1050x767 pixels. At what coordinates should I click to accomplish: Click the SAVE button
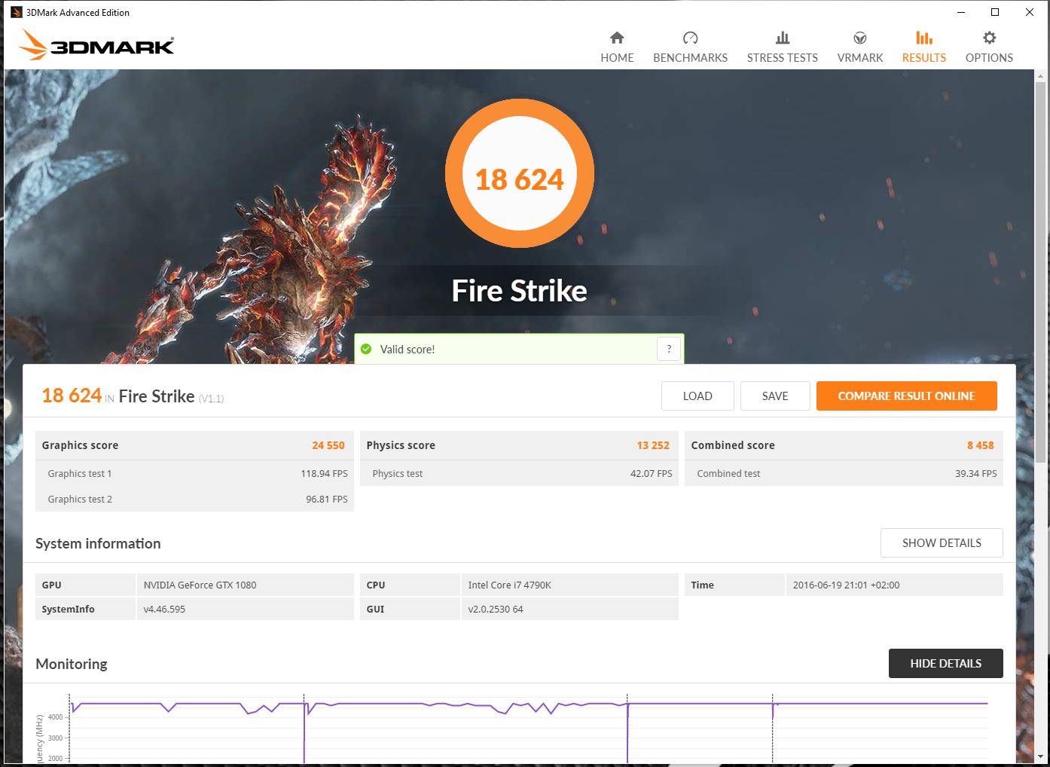775,396
